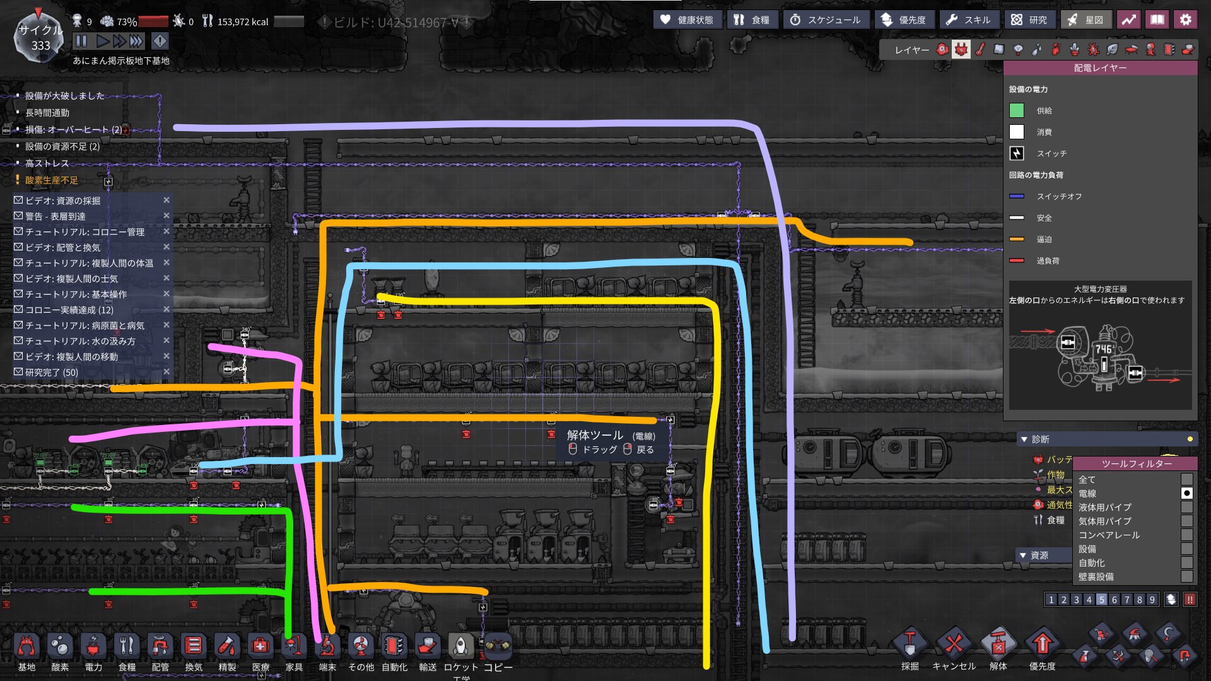Open the 星図 starmap screen
The image size is (1211, 681).
pos(1086,20)
